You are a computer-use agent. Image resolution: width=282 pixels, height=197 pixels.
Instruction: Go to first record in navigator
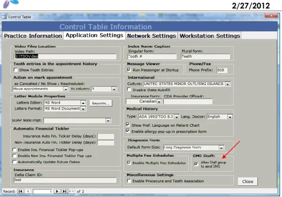tap(20, 191)
